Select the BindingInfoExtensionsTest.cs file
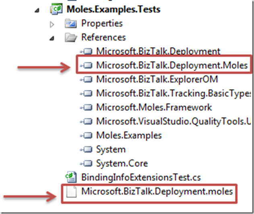This screenshot has width=254, height=214. 141,177
